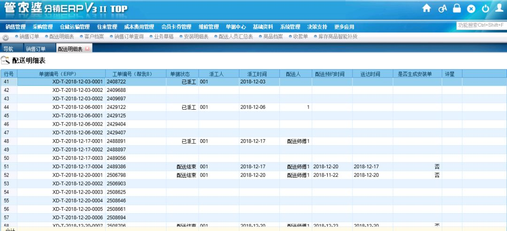Click the round X close icon in header
This screenshot has width=507, height=231.
pos(471,9)
